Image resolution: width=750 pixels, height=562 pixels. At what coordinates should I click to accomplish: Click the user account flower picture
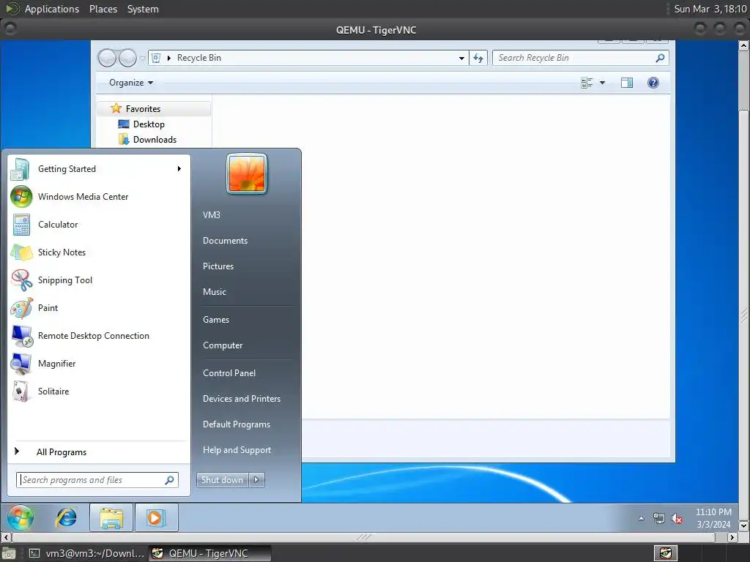click(246, 173)
